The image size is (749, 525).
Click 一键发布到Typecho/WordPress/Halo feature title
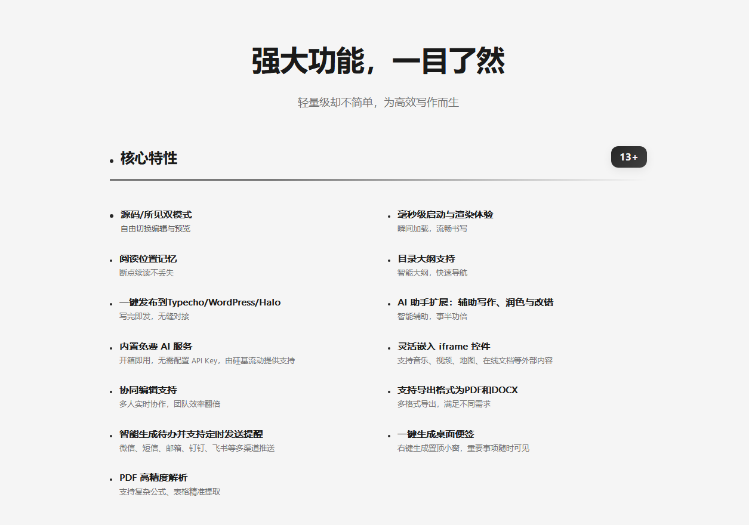tap(200, 302)
